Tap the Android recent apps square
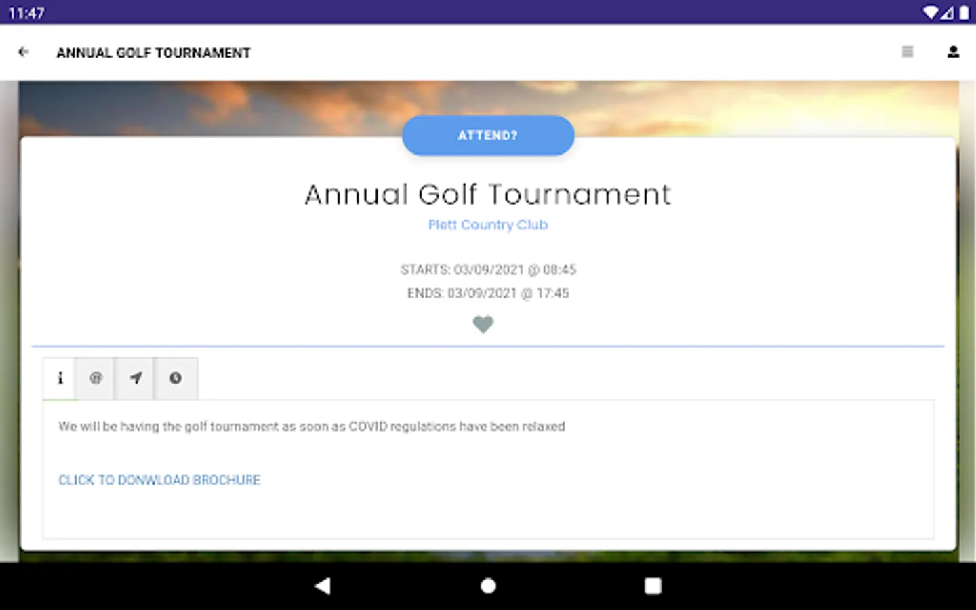 click(653, 586)
